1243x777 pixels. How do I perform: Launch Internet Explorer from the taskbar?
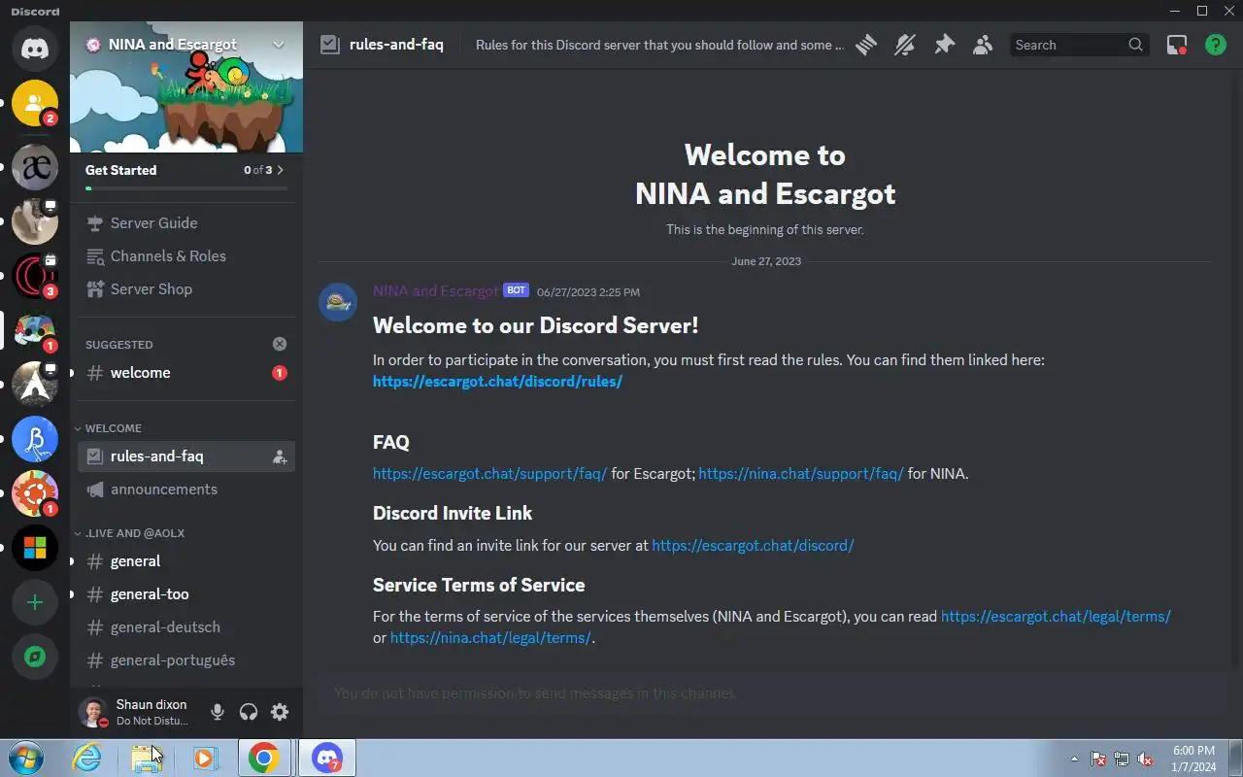(87, 758)
